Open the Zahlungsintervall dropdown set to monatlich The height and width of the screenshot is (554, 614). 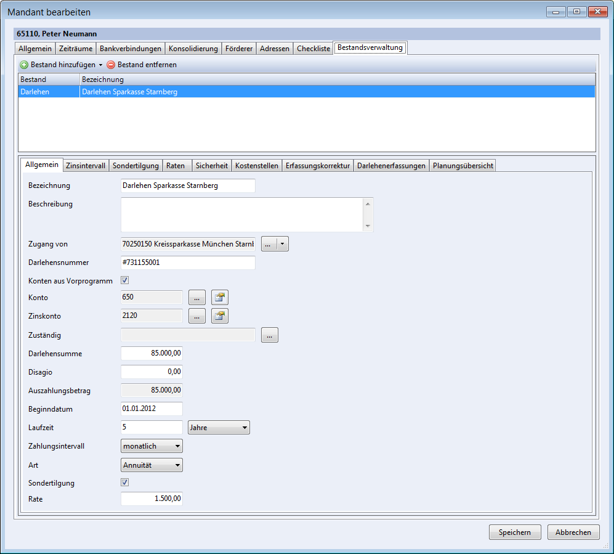pos(152,446)
